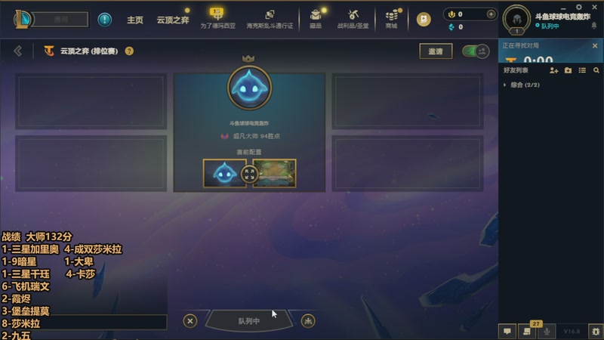Switch to the 云顶之弈 tab

(173, 20)
